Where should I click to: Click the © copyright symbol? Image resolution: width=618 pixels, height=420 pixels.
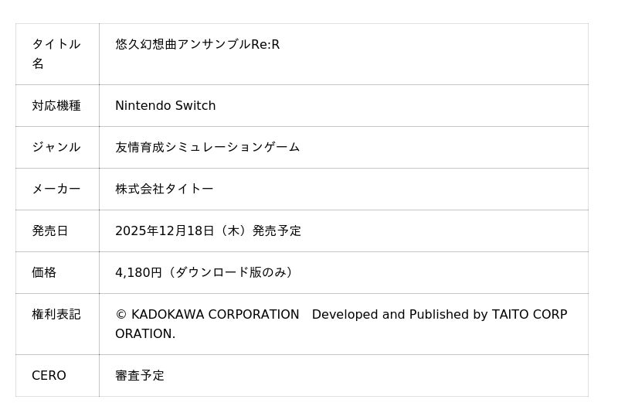121,315
